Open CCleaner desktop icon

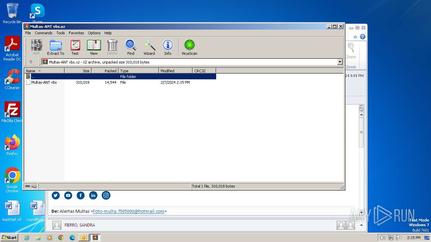click(12, 79)
